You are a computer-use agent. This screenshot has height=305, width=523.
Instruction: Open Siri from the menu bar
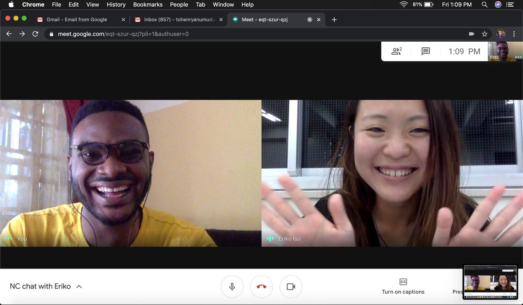click(x=498, y=4)
